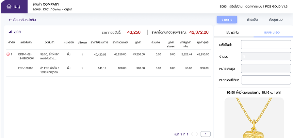Choose the ใช้บาร์โค้ด input mode

pos(232,32)
